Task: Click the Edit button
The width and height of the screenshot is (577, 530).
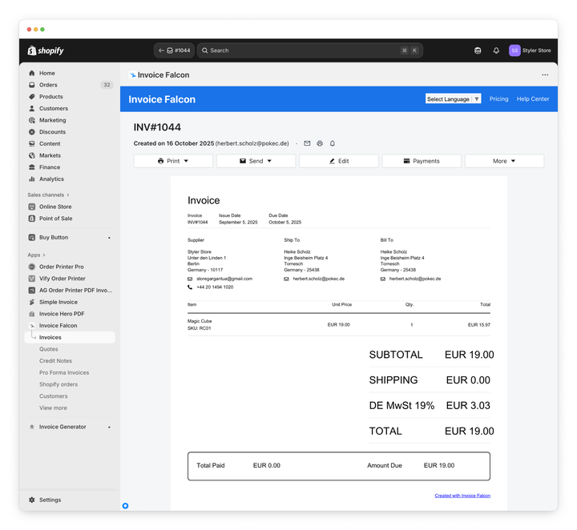Action: (x=339, y=161)
